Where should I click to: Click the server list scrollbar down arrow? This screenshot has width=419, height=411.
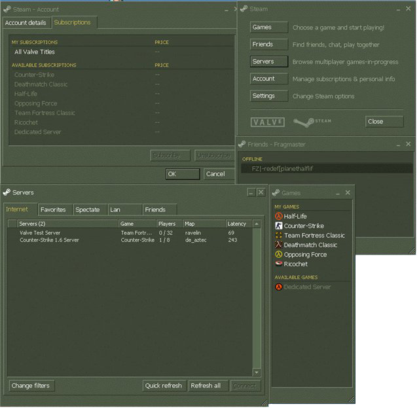tap(257, 372)
